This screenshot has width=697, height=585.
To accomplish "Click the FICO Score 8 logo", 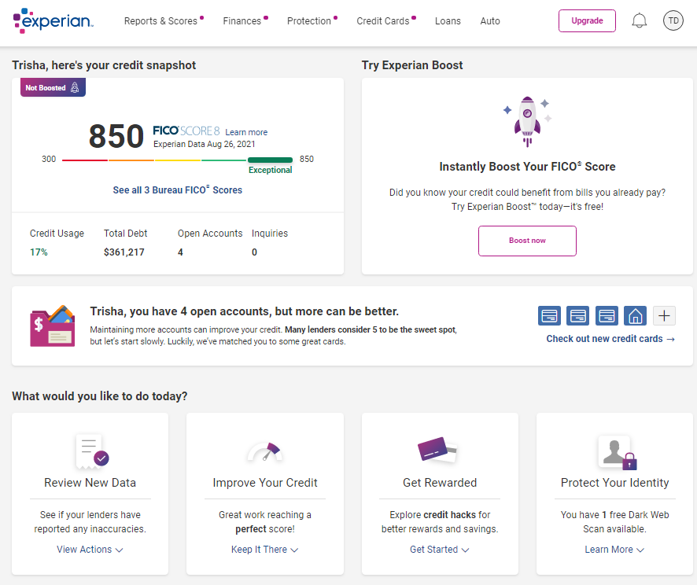I will 186,131.
